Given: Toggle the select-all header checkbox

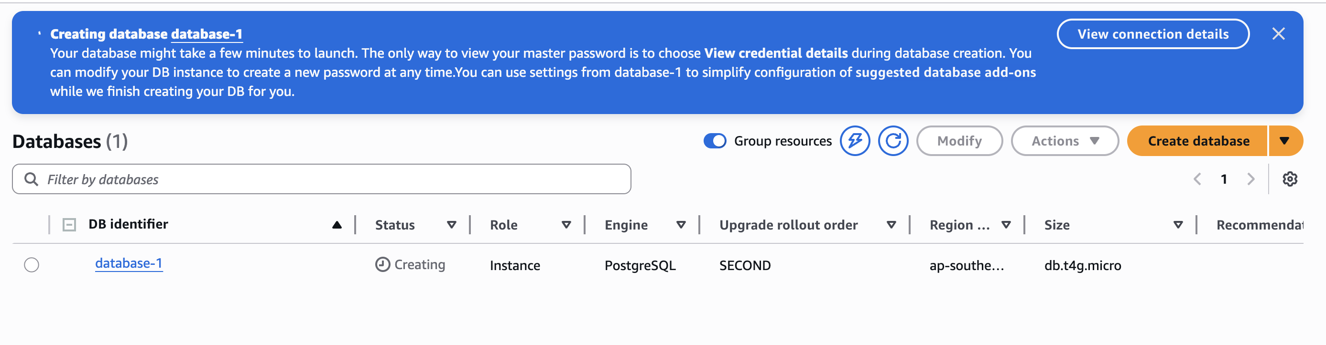Looking at the screenshot, I should (x=69, y=225).
